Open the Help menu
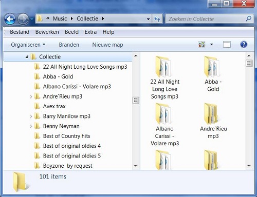This screenshot has width=257, height=197. (108, 32)
